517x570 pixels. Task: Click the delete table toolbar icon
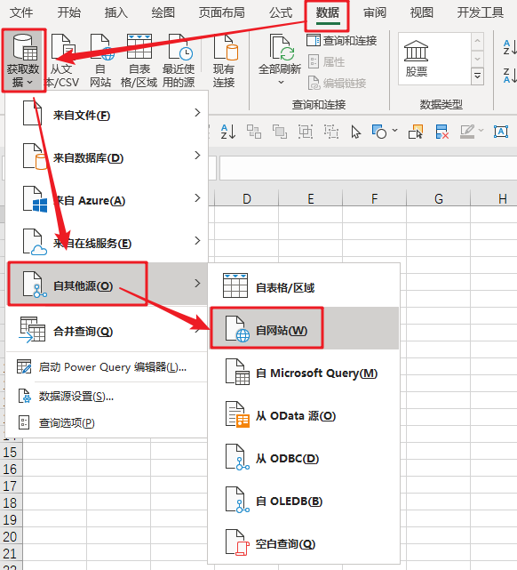pos(441,132)
